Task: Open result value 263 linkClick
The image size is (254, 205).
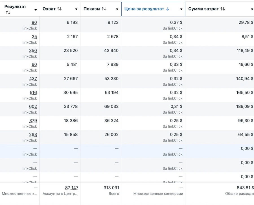Action: [x=33, y=135]
